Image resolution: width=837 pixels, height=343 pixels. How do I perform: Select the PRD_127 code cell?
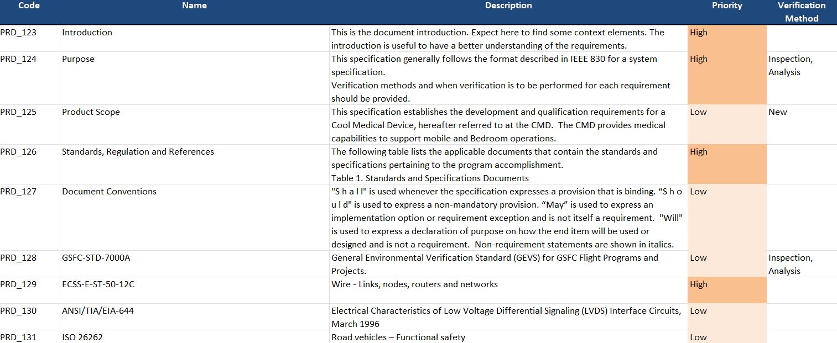point(19,192)
